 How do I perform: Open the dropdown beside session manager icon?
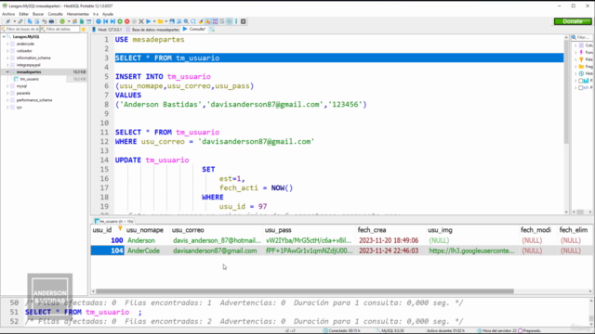[x=14, y=21]
